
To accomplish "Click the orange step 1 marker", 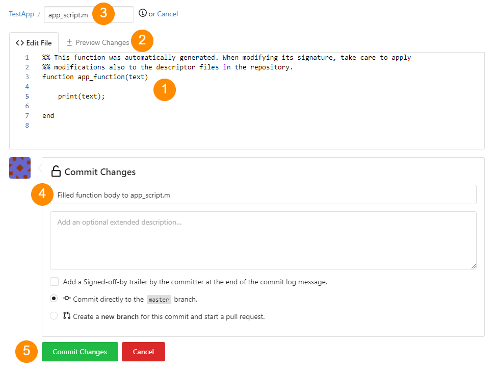I will [x=165, y=90].
